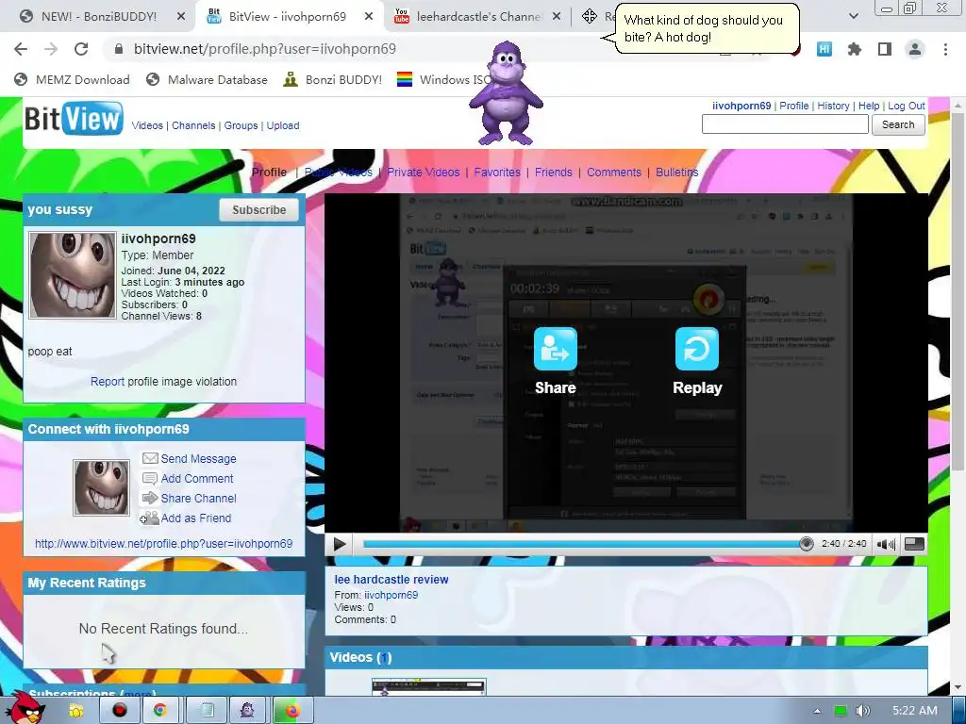This screenshot has height=724, width=966.
Task: Open the Private Videos profile tab
Action: [424, 173]
